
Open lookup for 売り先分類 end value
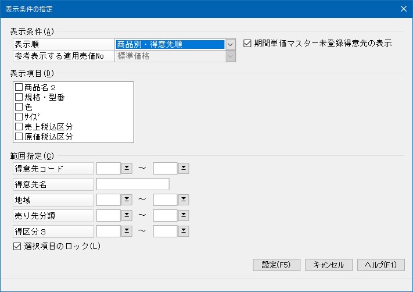point(184,215)
